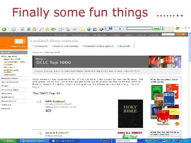
Task: Stop page loading with red X icon
Action: 22,29
